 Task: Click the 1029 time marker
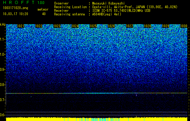166,26
